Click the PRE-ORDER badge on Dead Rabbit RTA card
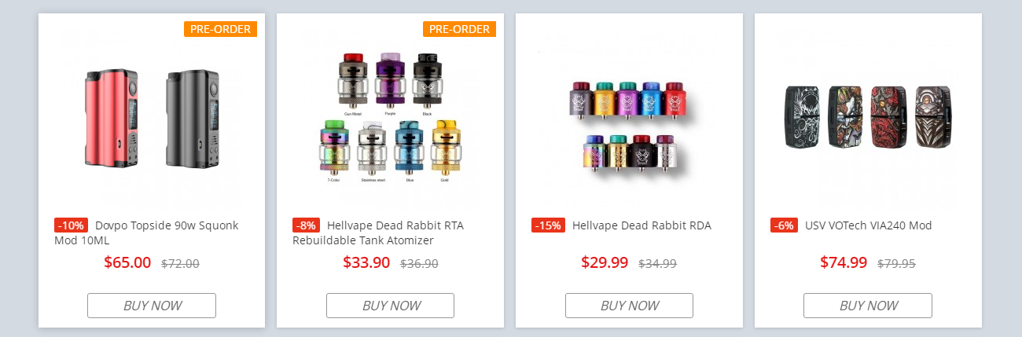The width and height of the screenshot is (1022, 337). tap(459, 29)
